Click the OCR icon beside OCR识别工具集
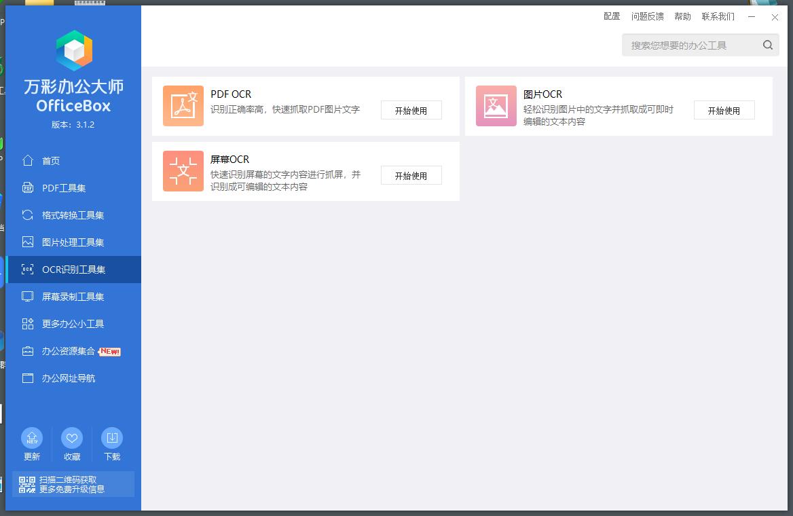 click(28, 269)
